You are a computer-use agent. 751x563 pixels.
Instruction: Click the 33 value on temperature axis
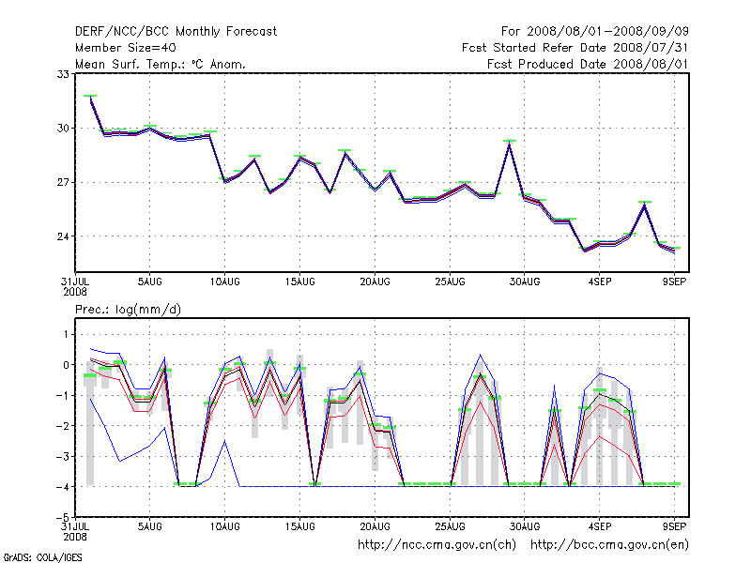(64, 73)
